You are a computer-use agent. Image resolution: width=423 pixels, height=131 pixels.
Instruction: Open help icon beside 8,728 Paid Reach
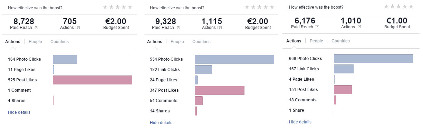point(36,28)
